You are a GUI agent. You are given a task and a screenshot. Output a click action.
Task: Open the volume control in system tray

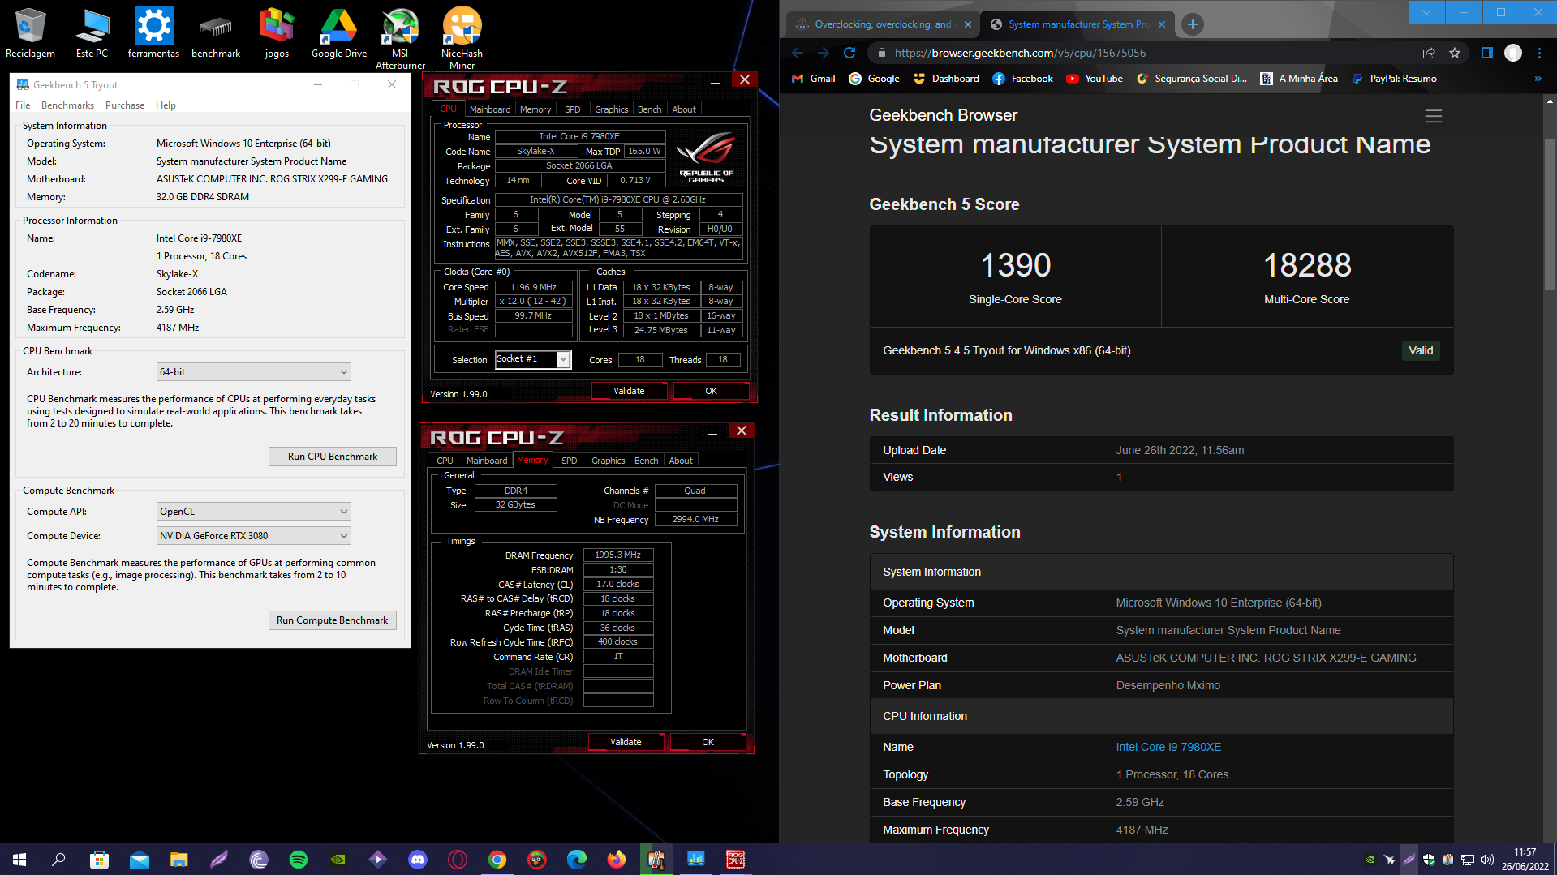pyautogui.click(x=1487, y=860)
